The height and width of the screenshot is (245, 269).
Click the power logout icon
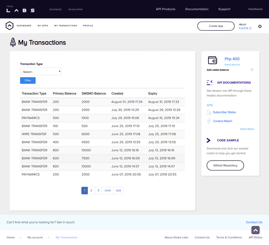tap(260, 26)
